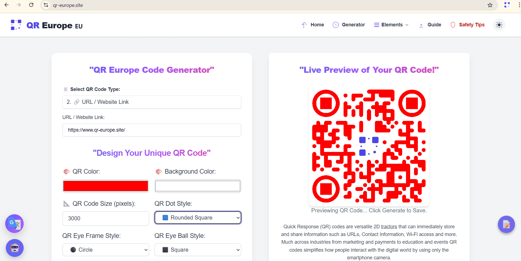
Task: Open the Generator nav item
Action: (x=349, y=25)
